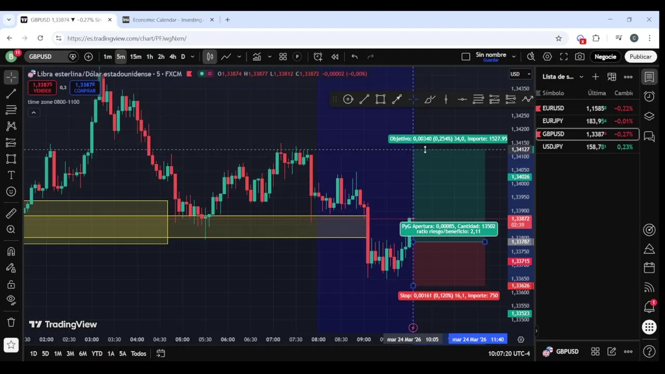This screenshot has height=374, width=665.
Task: Select EURJPY in the watchlist
Action: [588, 121]
